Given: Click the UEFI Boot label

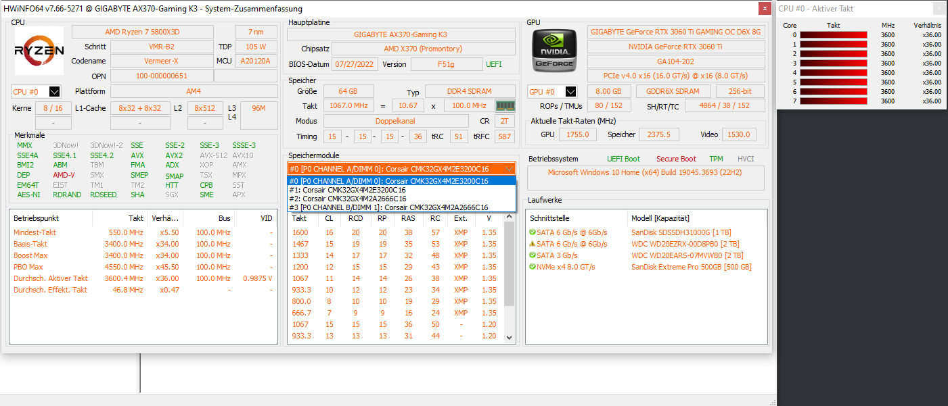Looking at the screenshot, I should [x=623, y=159].
